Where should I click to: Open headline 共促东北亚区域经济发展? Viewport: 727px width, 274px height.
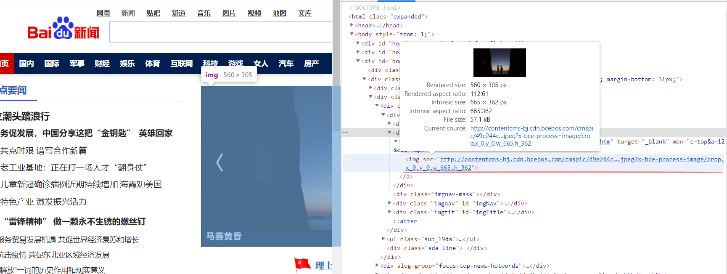(55, 255)
